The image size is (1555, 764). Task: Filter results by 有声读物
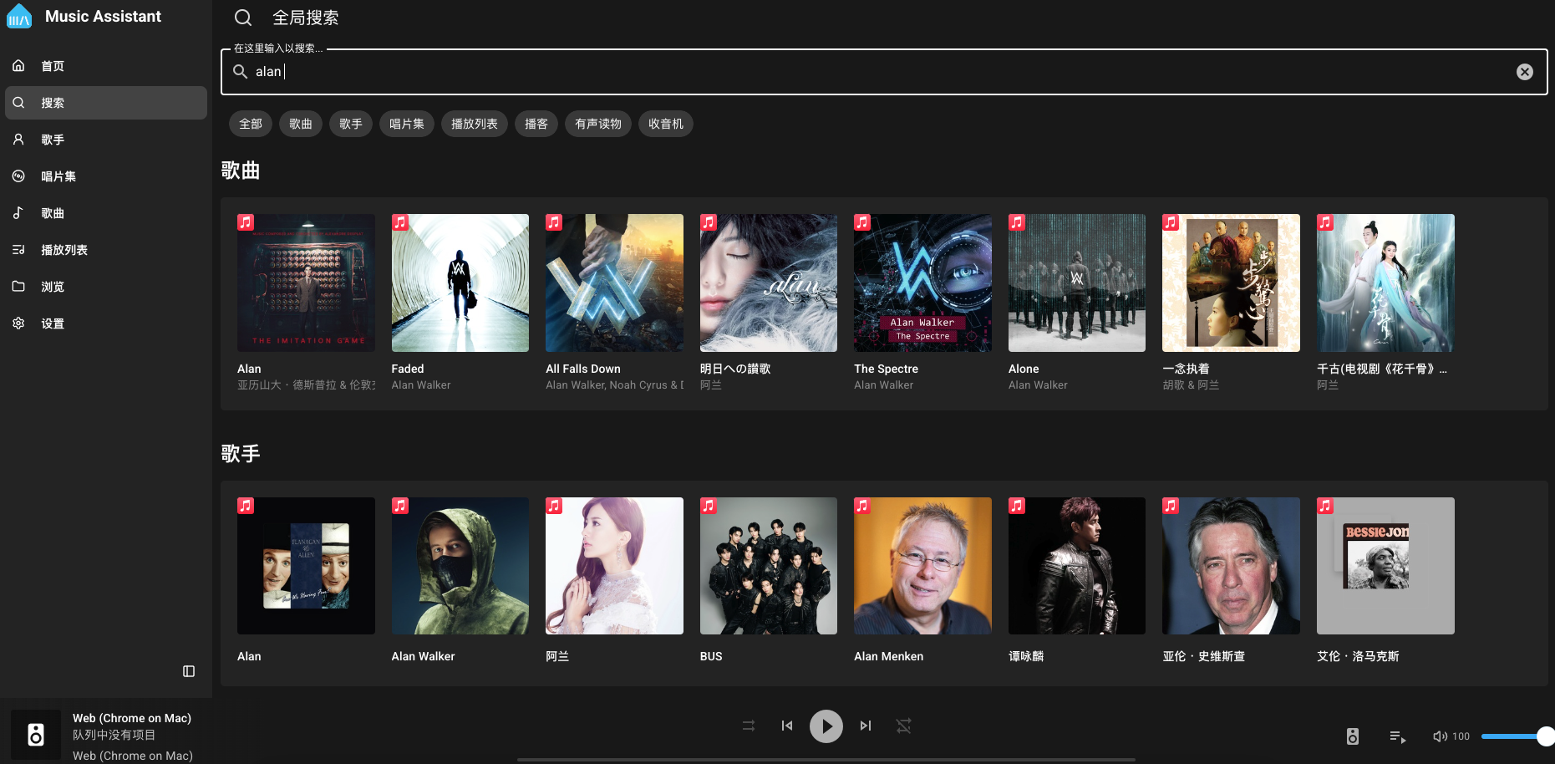598,124
